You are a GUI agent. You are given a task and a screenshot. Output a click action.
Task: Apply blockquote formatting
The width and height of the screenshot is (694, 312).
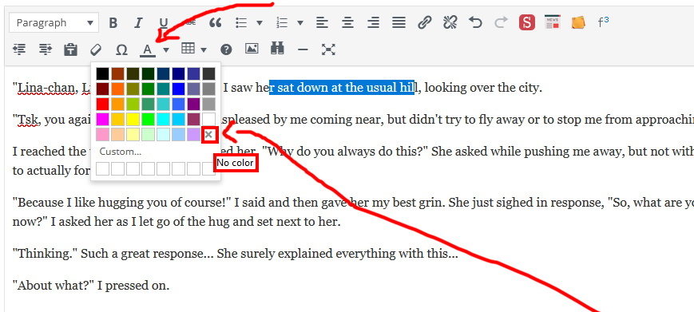tap(215, 22)
